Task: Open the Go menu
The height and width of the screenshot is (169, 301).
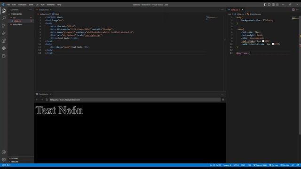Action: (37, 5)
